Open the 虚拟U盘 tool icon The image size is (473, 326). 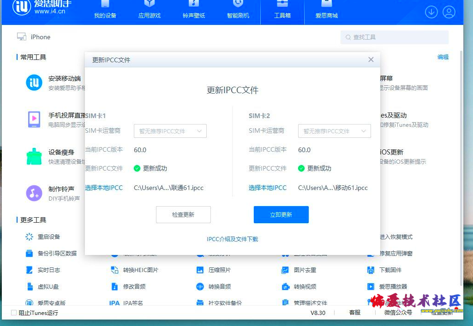tap(30, 286)
